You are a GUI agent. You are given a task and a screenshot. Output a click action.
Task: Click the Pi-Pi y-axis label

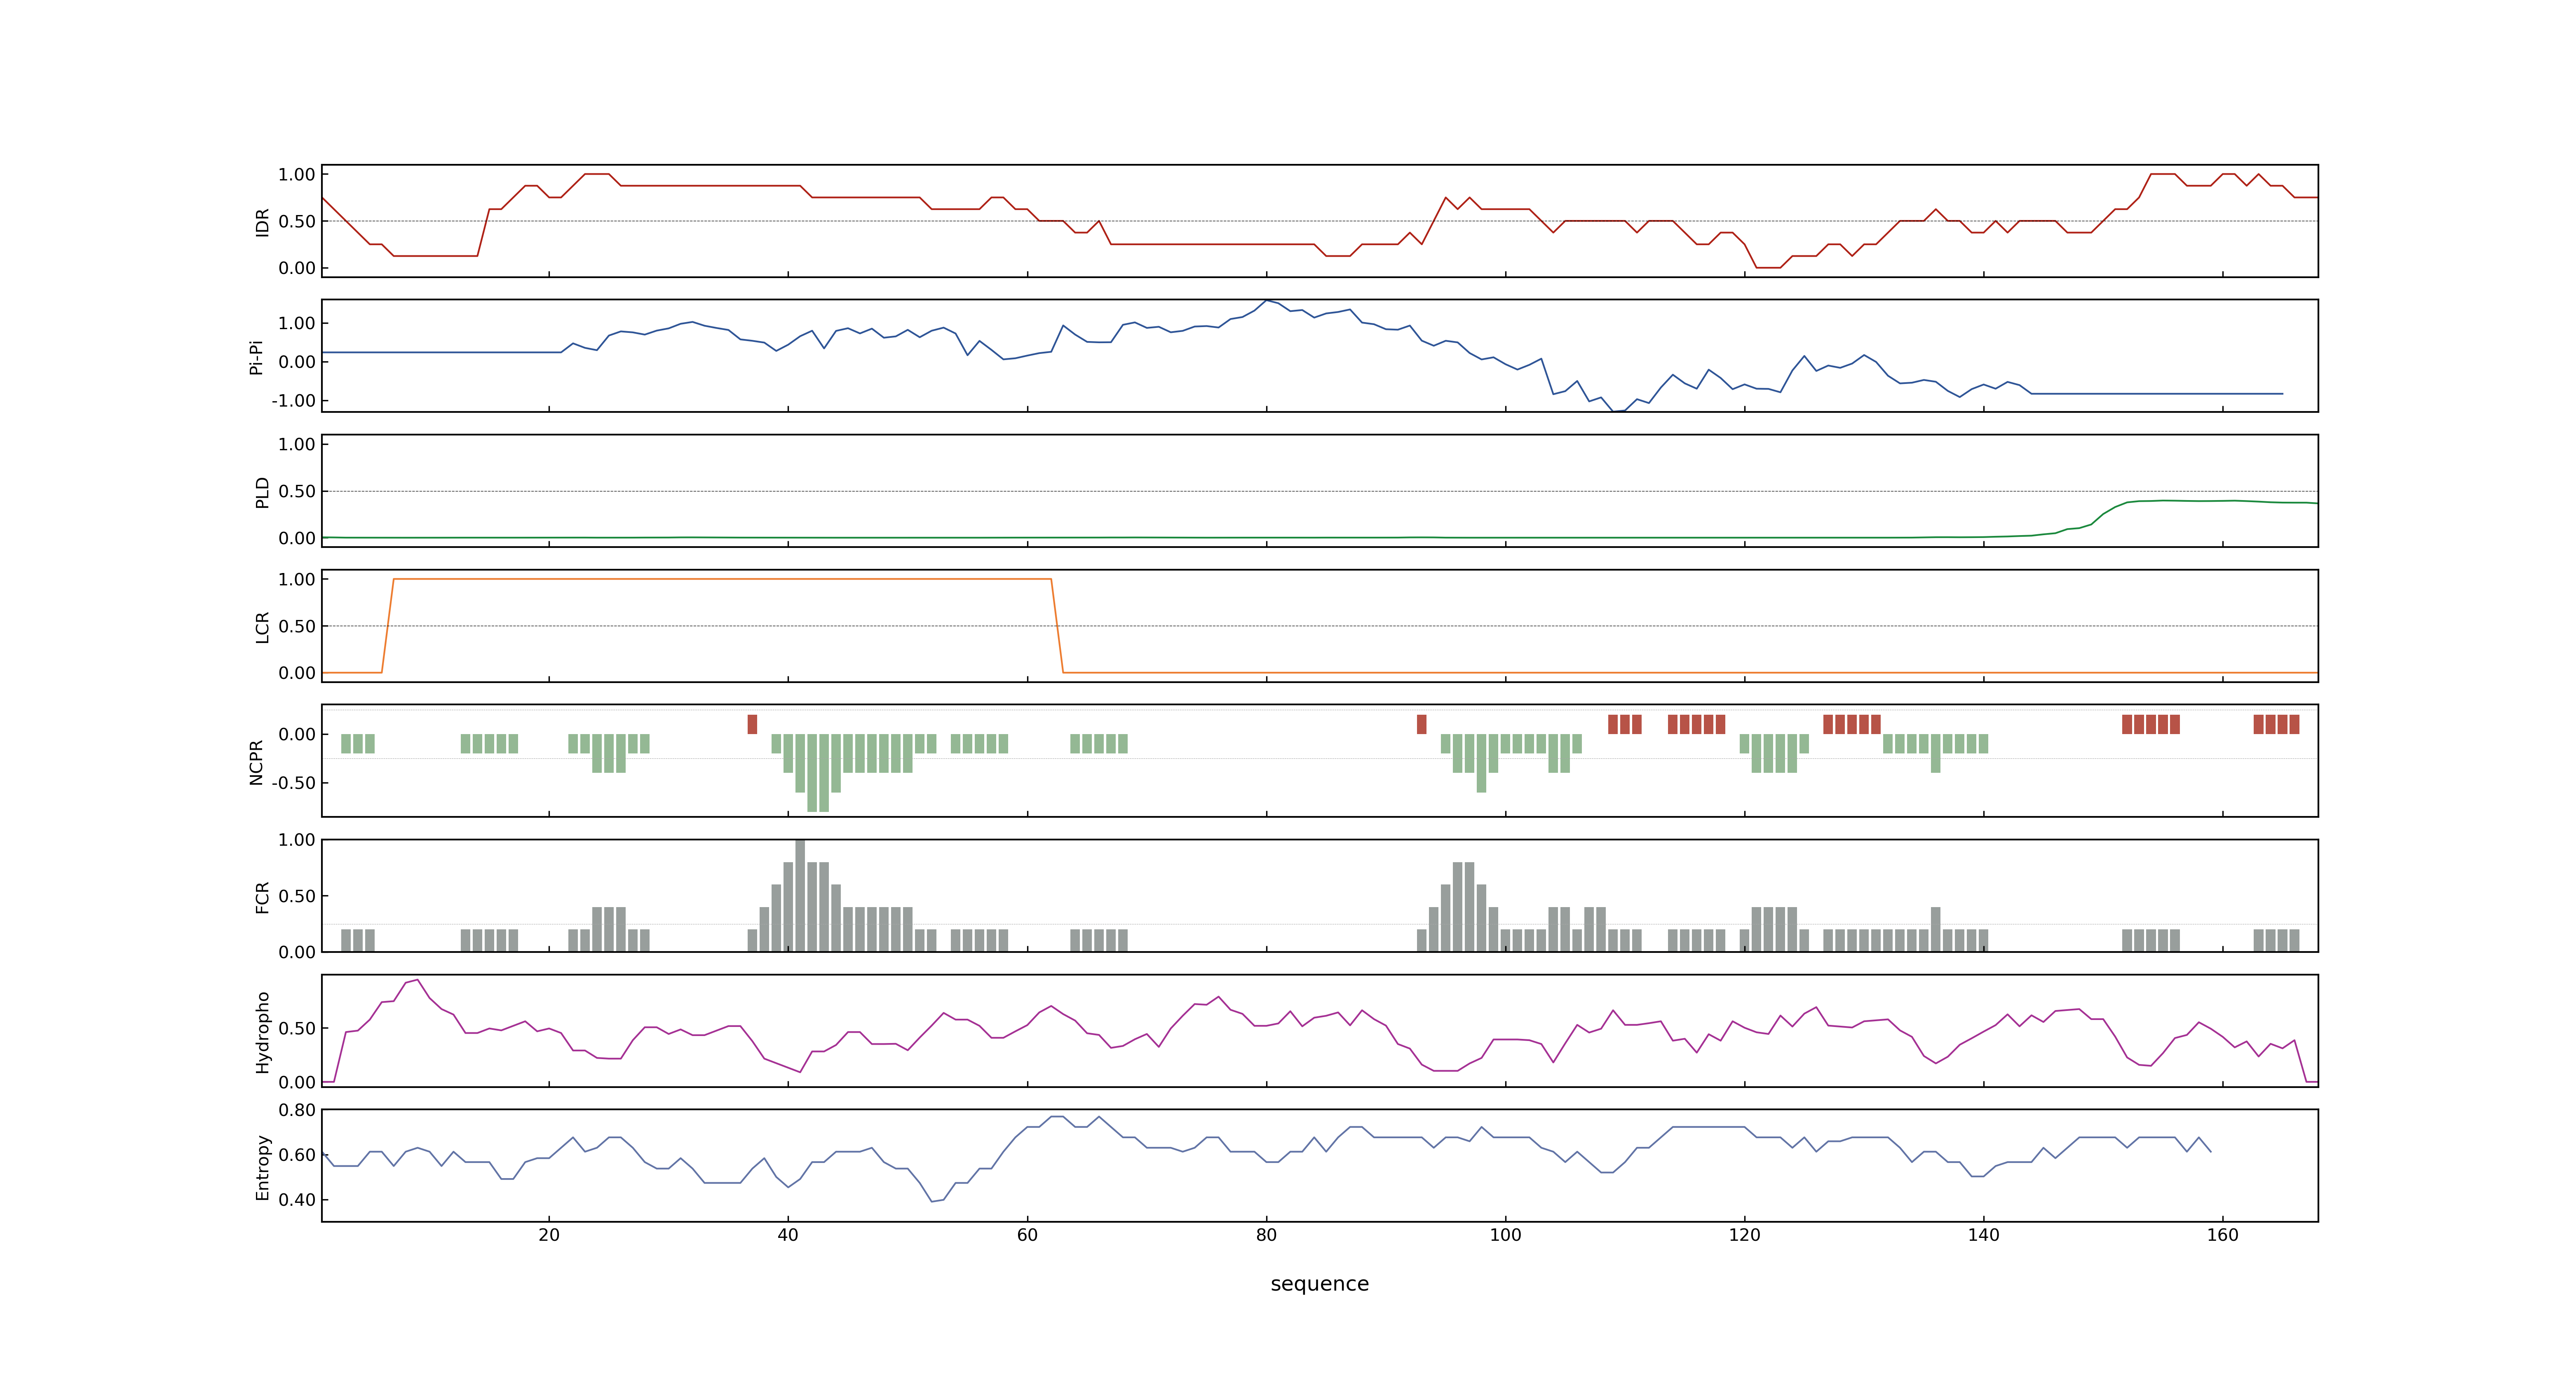coord(256,357)
